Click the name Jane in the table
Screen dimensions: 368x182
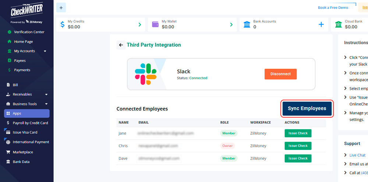122,133
